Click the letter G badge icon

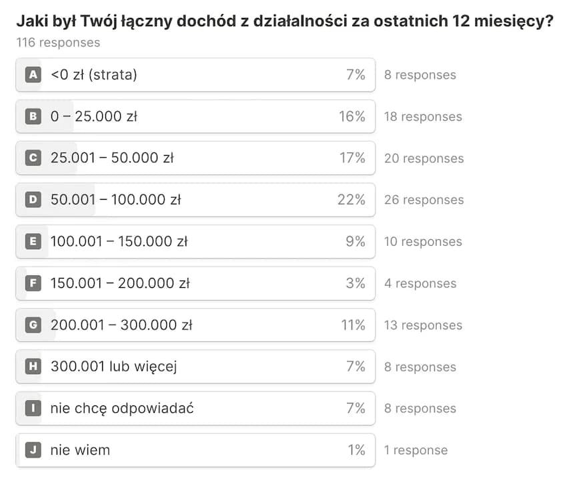pos(33,325)
